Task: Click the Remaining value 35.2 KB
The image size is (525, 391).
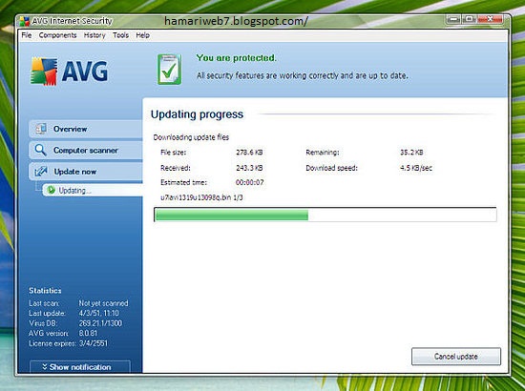Action: pyautogui.click(x=411, y=153)
